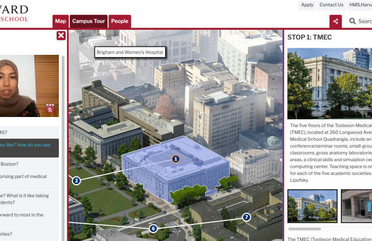
Task: Click the Contact Us link
Action: pos(331,5)
